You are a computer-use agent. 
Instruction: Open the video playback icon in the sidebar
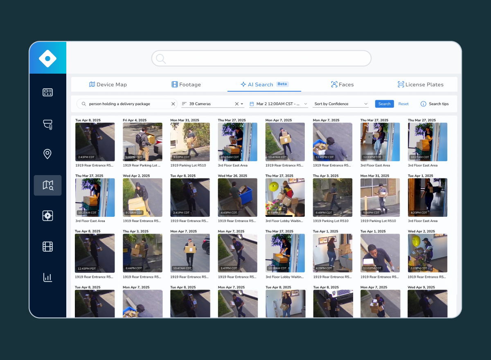click(x=47, y=216)
